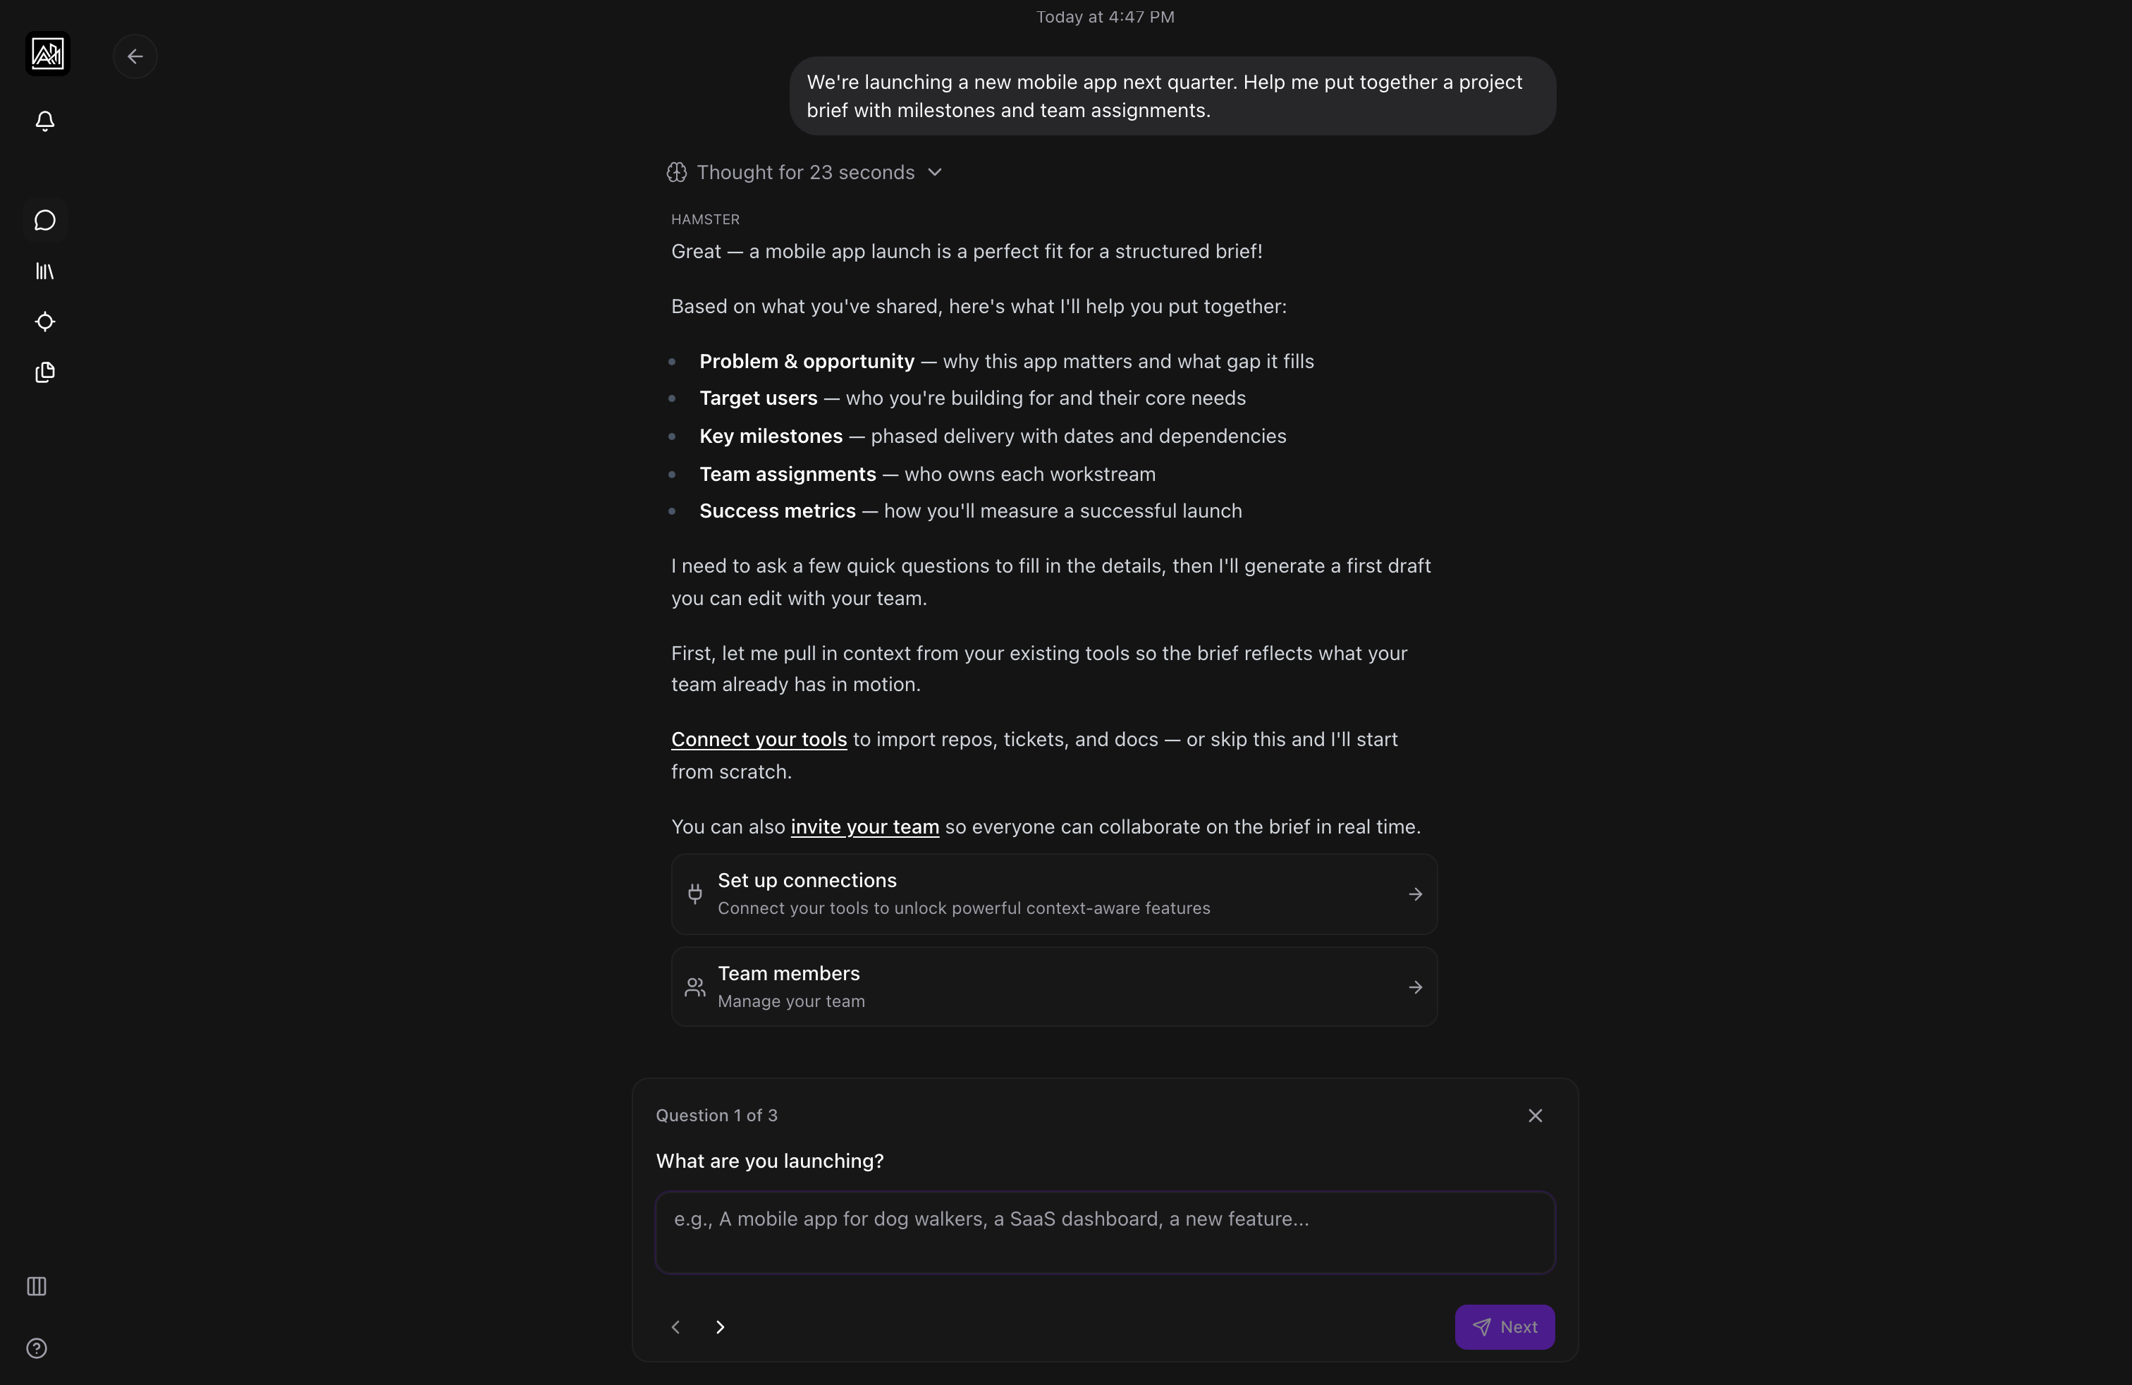Click the crosshair target sidebar icon
This screenshot has height=1385, width=2132.
tap(45, 322)
